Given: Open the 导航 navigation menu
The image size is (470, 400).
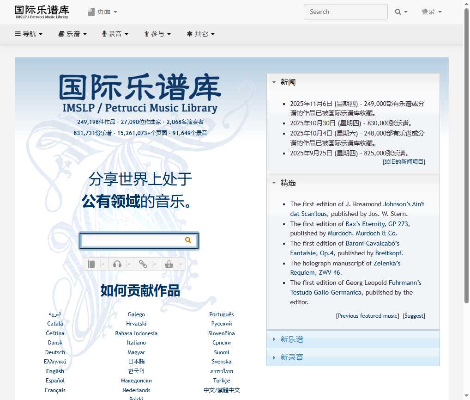Looking at the screenshot, I should (x=29, y=34).
